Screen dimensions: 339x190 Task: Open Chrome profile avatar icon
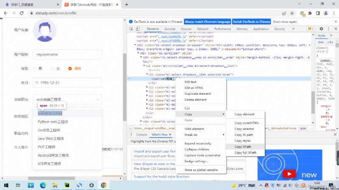click(325, 13)
